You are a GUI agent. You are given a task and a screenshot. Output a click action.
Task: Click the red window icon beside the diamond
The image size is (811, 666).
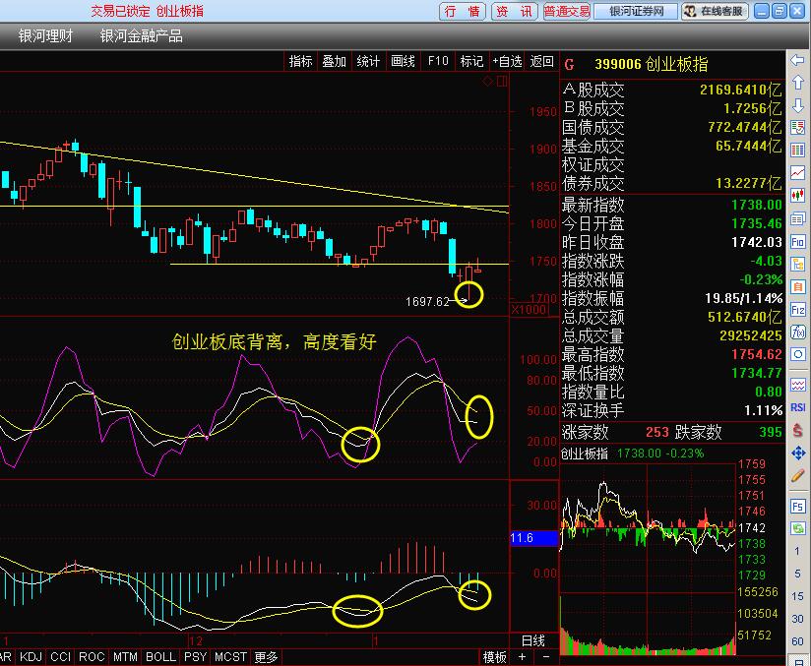(x=502, y=82)
